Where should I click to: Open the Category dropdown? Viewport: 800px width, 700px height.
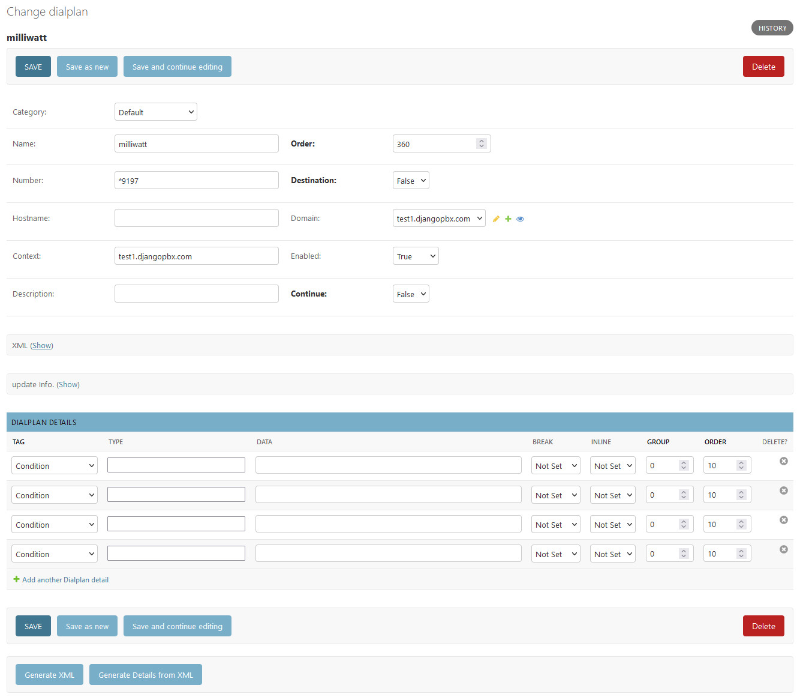click(x=155, y=112)
